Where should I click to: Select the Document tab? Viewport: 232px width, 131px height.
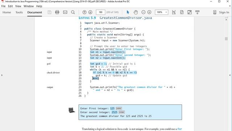[x=34, y=12]
